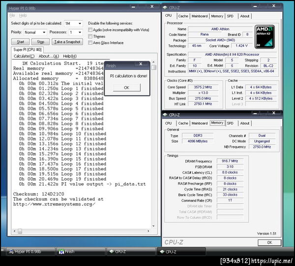This screenshot has width=295, height=266.
Task: Activate first CPU-Z taskbar button
Action: [x=131, y=252]
